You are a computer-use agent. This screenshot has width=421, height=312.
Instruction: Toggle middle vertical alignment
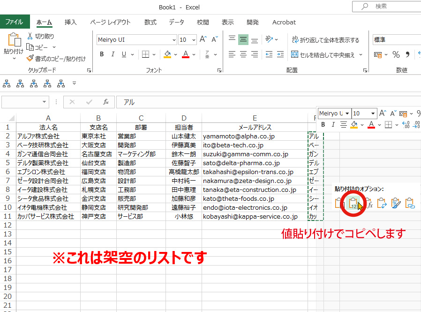243,39
